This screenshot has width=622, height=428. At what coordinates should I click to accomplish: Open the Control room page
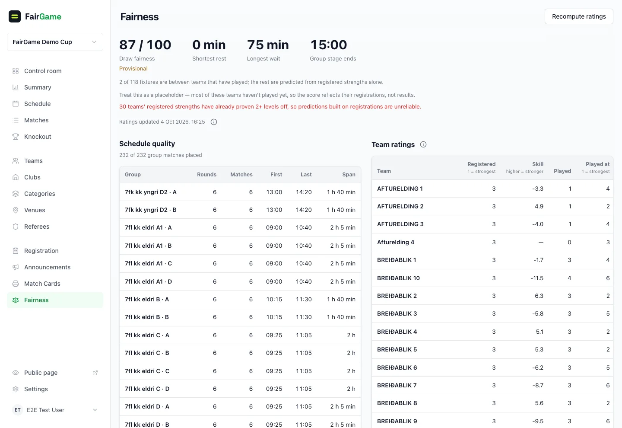tap(55, 71)
